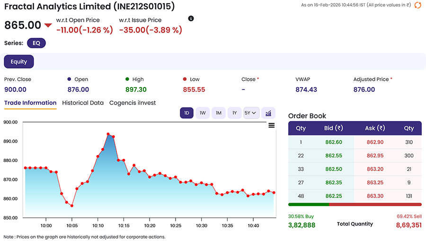Click the ask quantity 310
Viewport: 426px width, 241px height.
click(409, 142)
